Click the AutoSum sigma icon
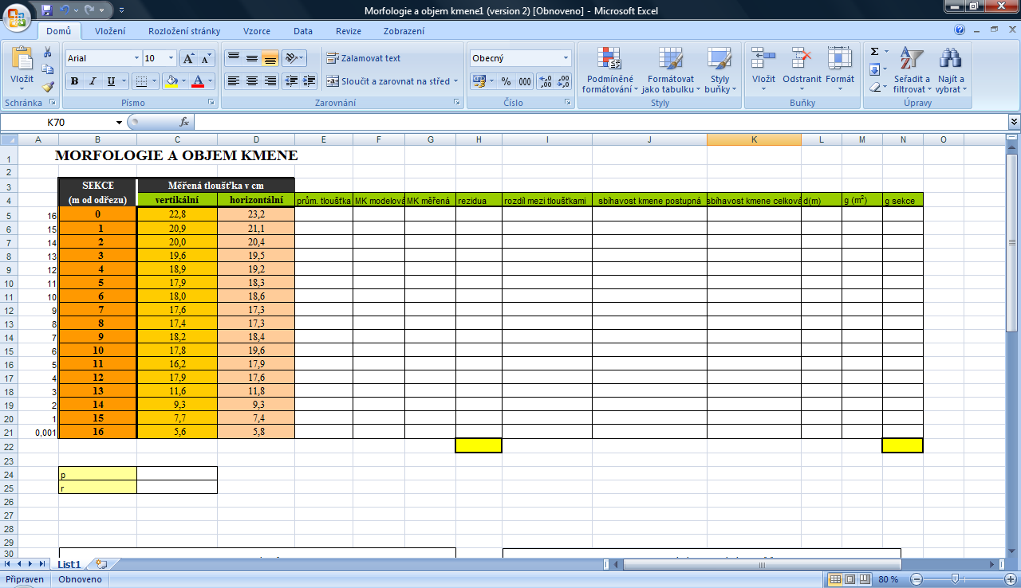1021x588 pixels. [x=875, y=52]
